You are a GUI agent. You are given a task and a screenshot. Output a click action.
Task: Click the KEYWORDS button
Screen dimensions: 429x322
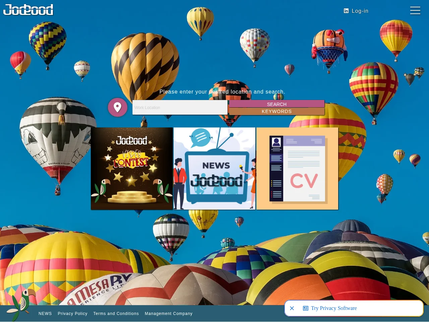coord(277,111)
